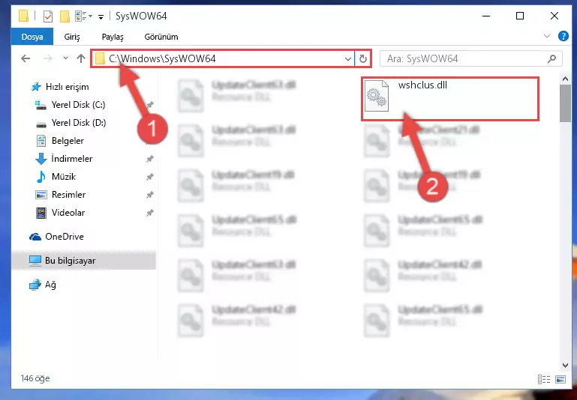The height and width of the screenshot is (400, 577).
Task: Switch to details view layout icon
Action: pos(543,380)
